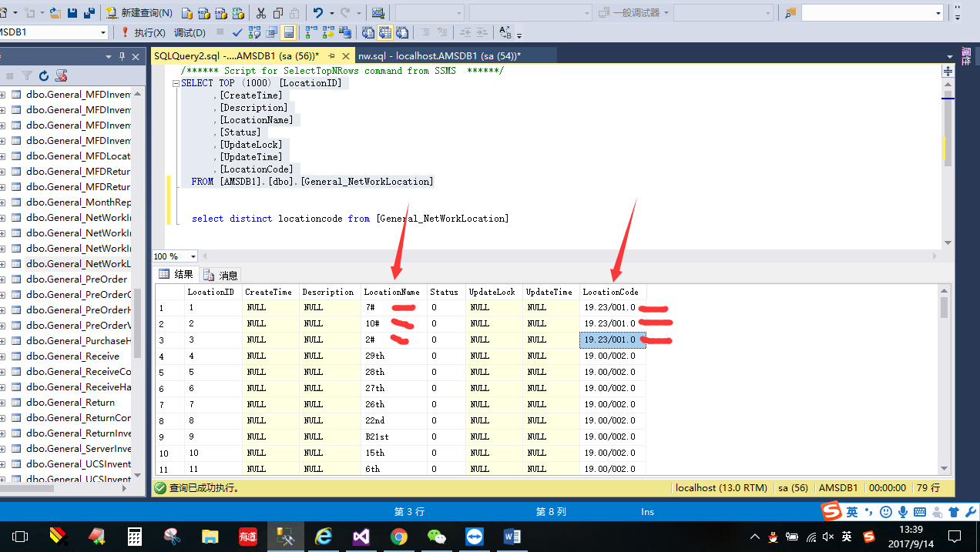Click the selected LocationCode cell in row 3

point(612,340)
